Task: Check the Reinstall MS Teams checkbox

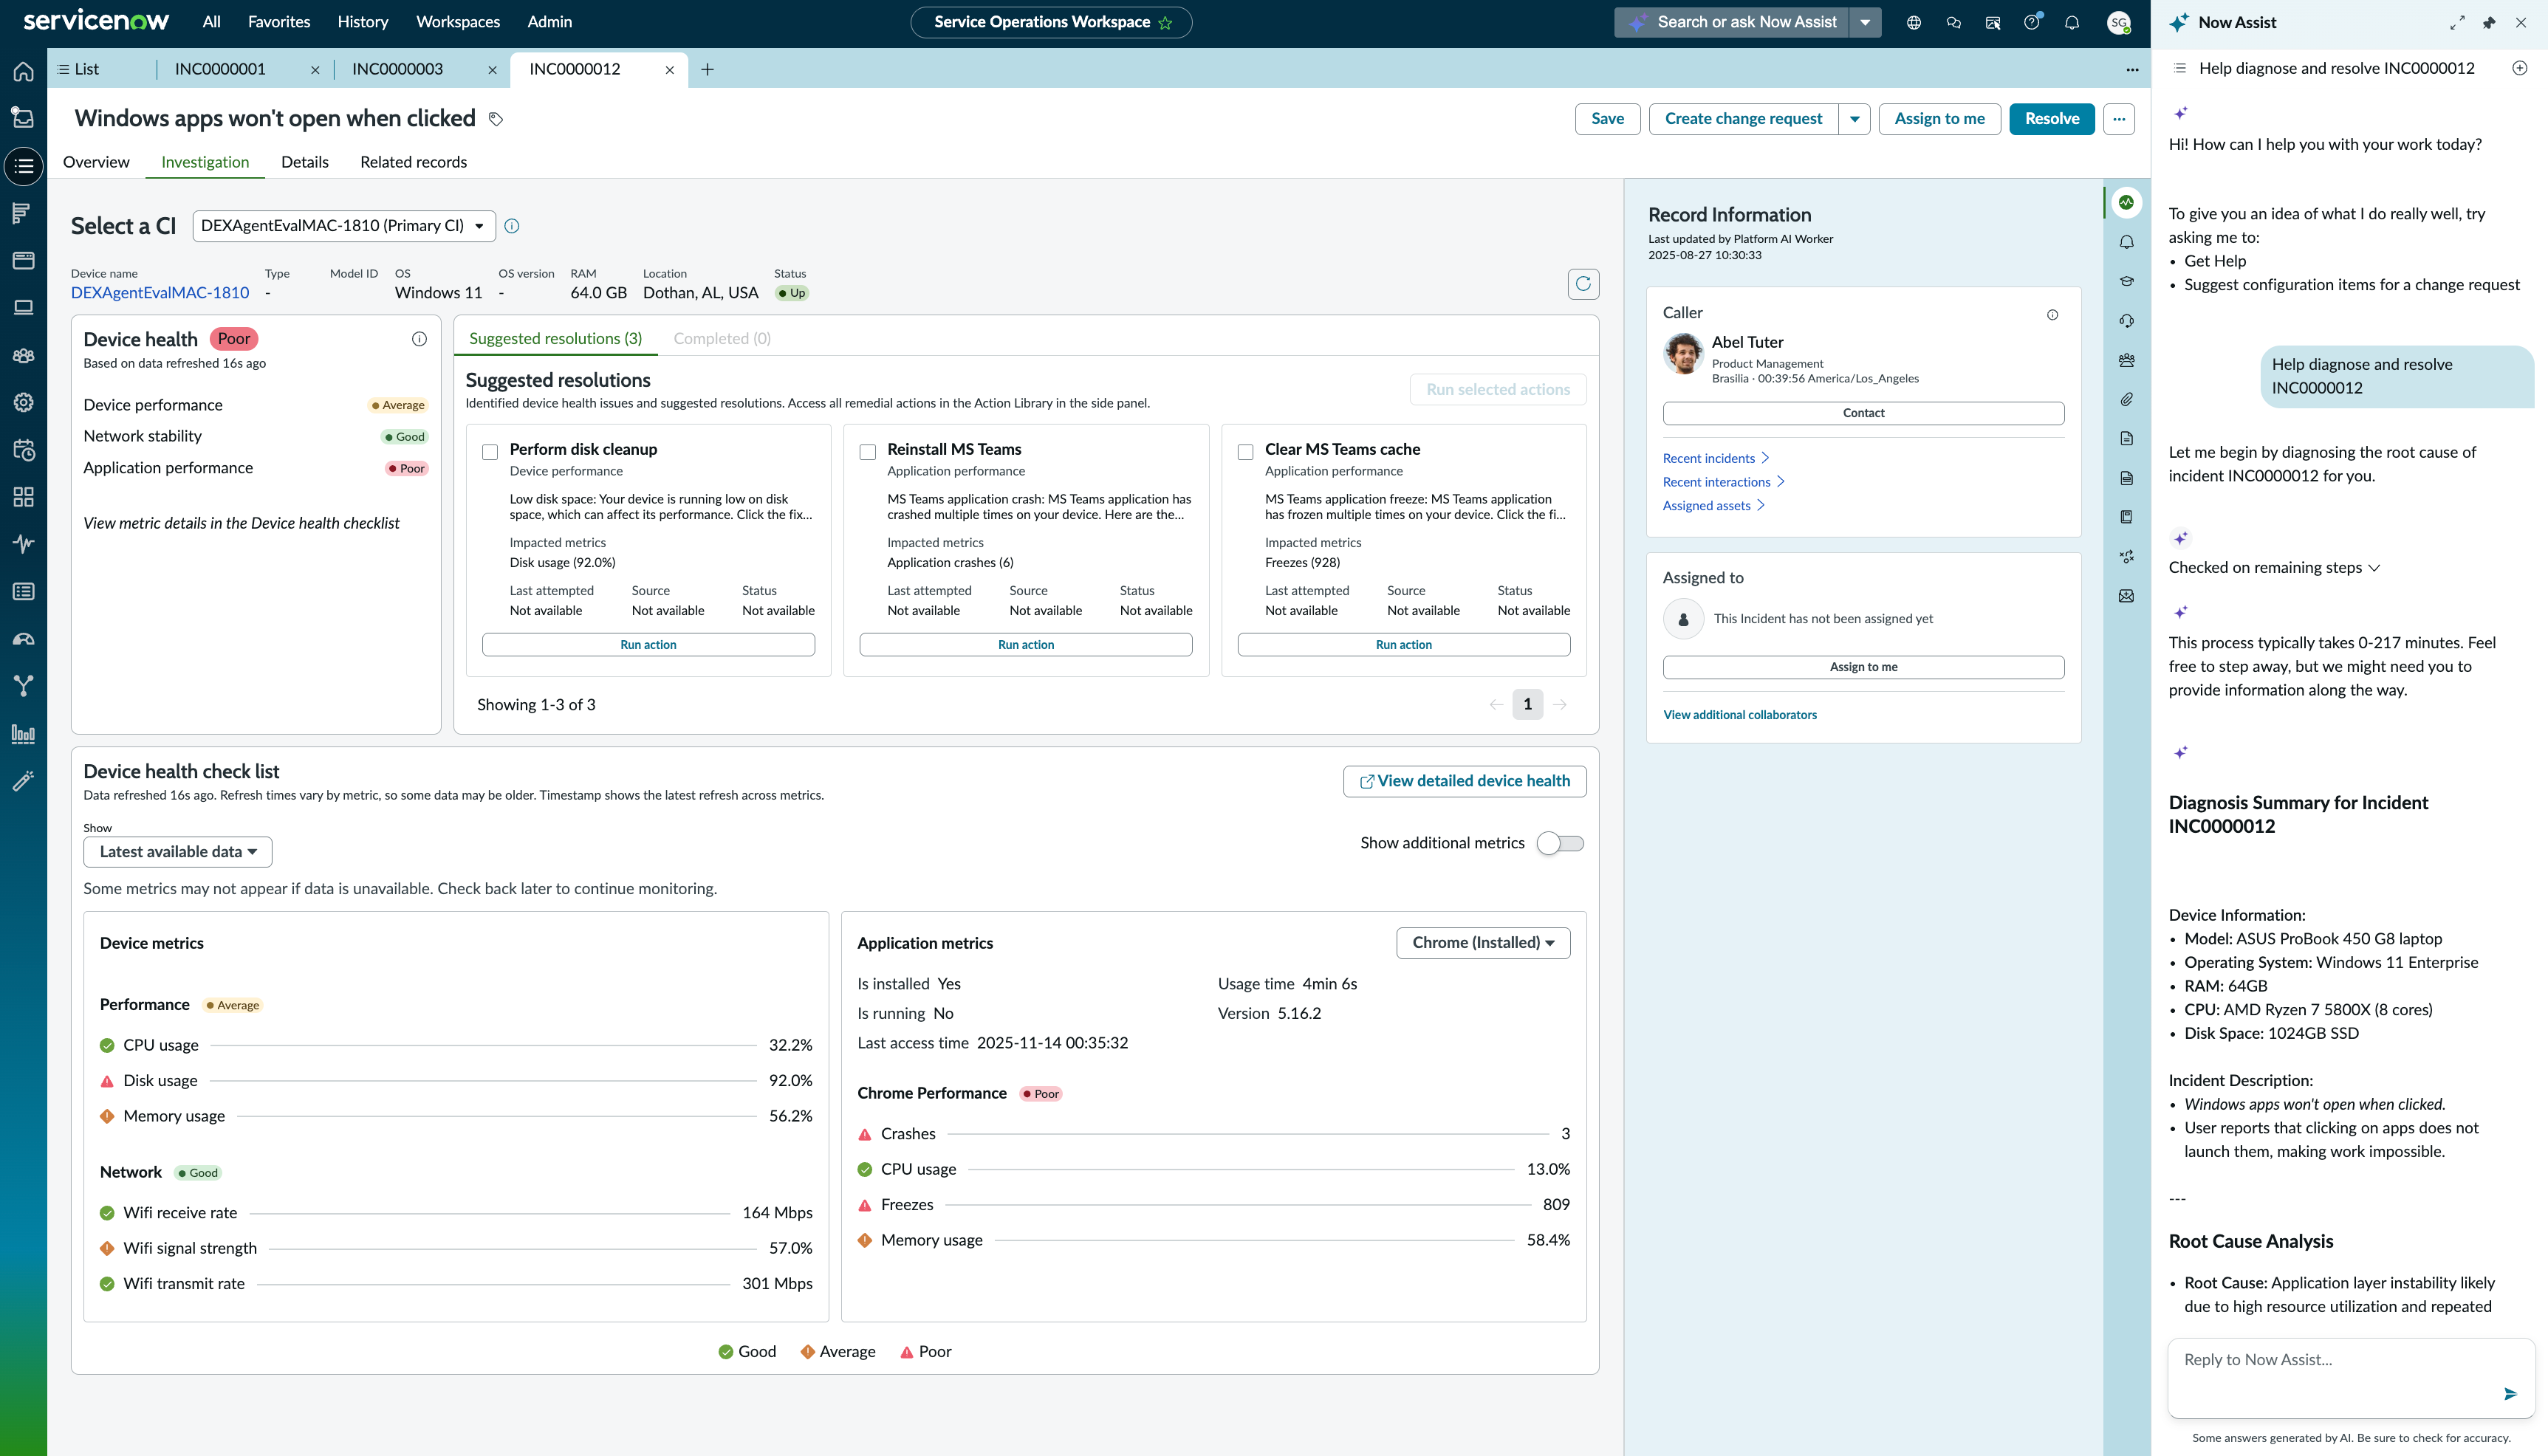Action: tap(868, 452)
